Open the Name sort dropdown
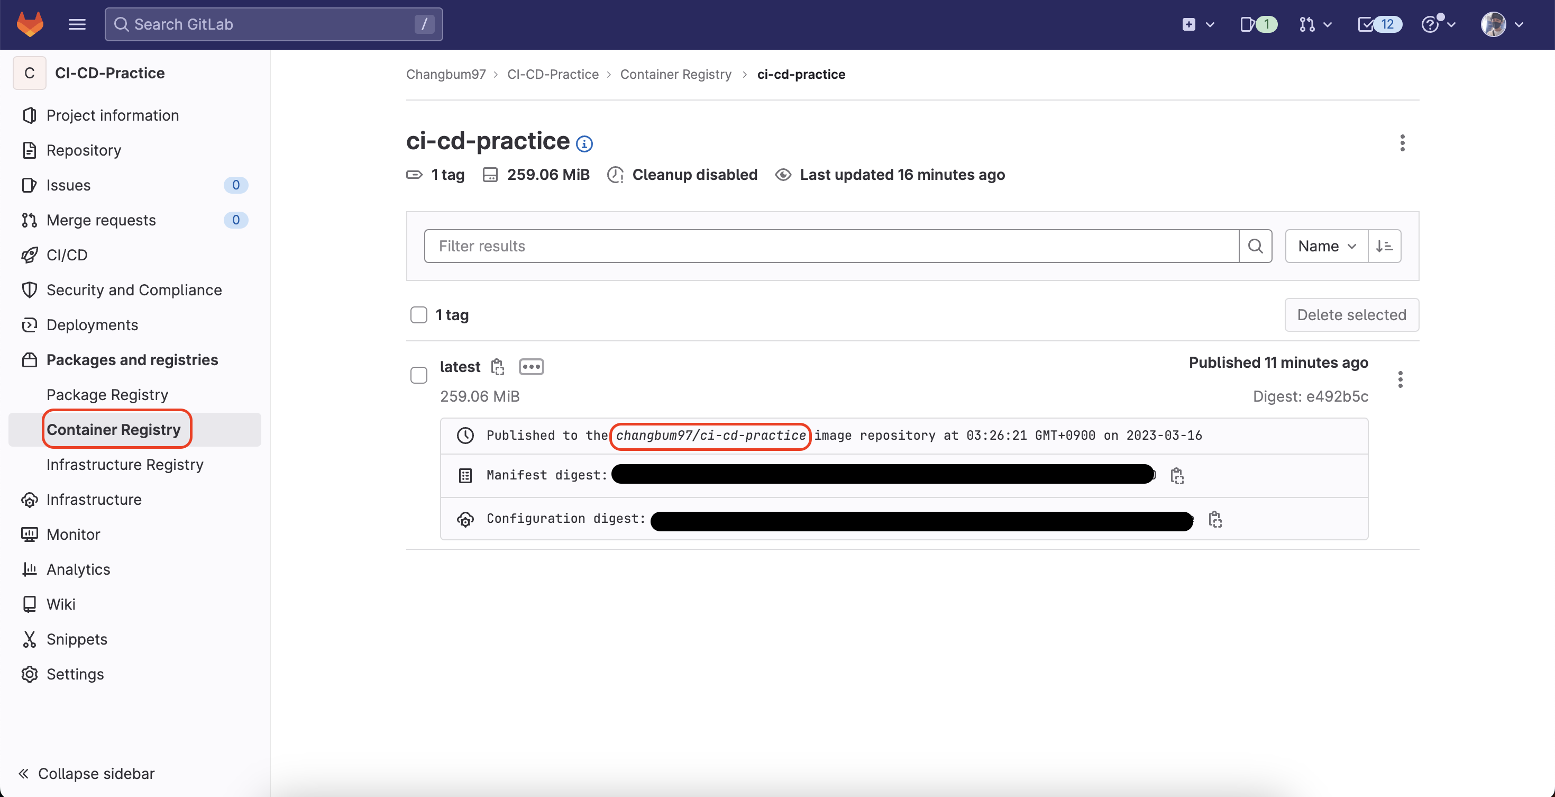The width and height of the screenshot is (1555, 797). point(1326,246)
